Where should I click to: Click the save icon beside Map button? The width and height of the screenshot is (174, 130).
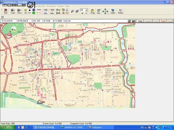(129, 21)
